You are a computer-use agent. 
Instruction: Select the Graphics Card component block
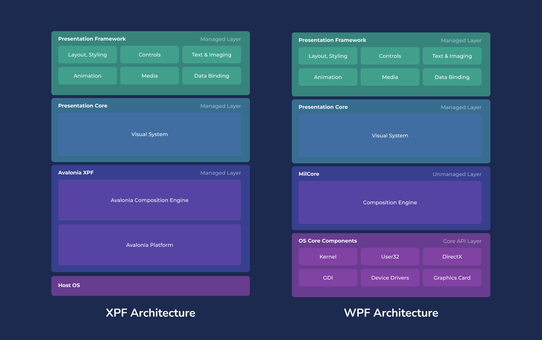click(452, 278)
